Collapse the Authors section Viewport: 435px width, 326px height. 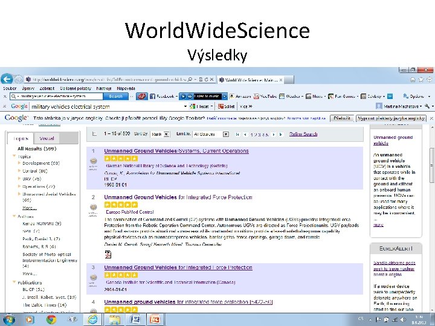pyautogui.click(x=14, y=216)
